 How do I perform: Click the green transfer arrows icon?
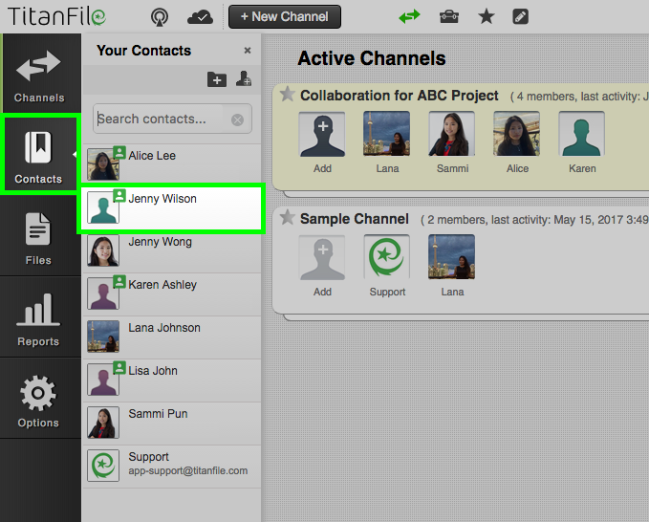(409, 17)
